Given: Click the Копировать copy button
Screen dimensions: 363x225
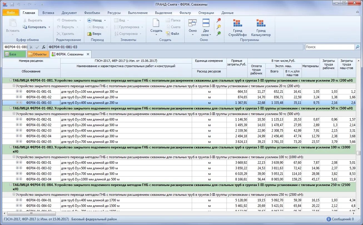Looking at the screenshot, I should pyautogui.click(x=34, y=27).
